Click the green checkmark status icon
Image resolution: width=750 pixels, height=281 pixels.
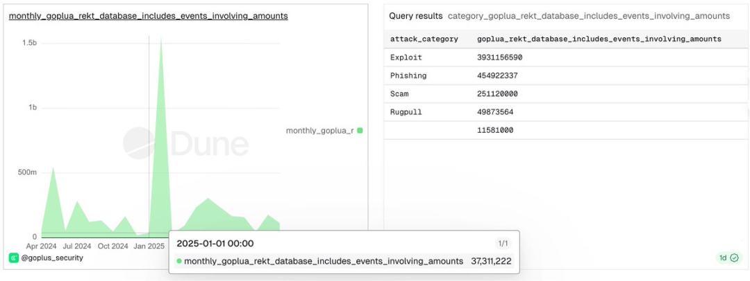pyautogui.click(x=734, y=258)
